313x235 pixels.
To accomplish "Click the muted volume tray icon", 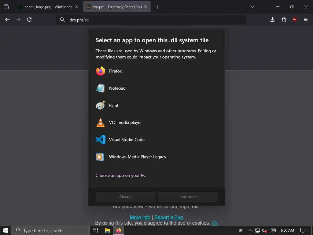I will [264, 231].
